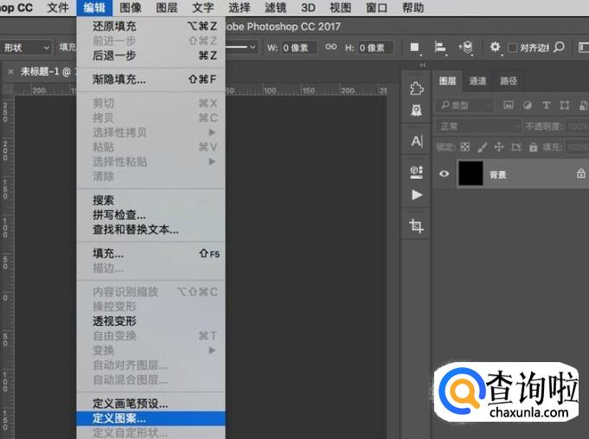The image size is (589, 439).
Task: Toggle adjustment layer filter icon
Action: [x=528, y=105]
